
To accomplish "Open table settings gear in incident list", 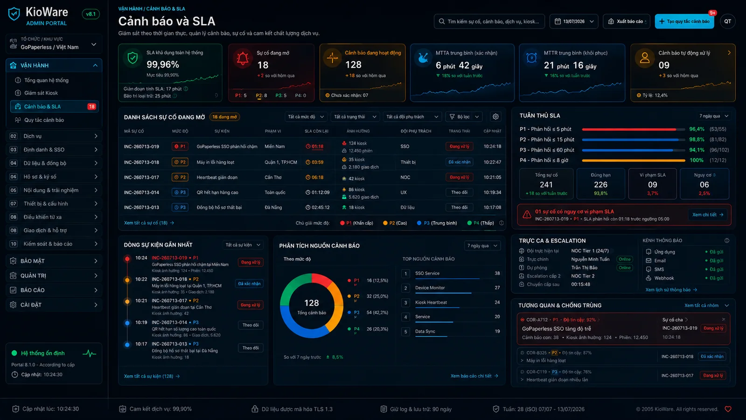I will coord(495,117).
